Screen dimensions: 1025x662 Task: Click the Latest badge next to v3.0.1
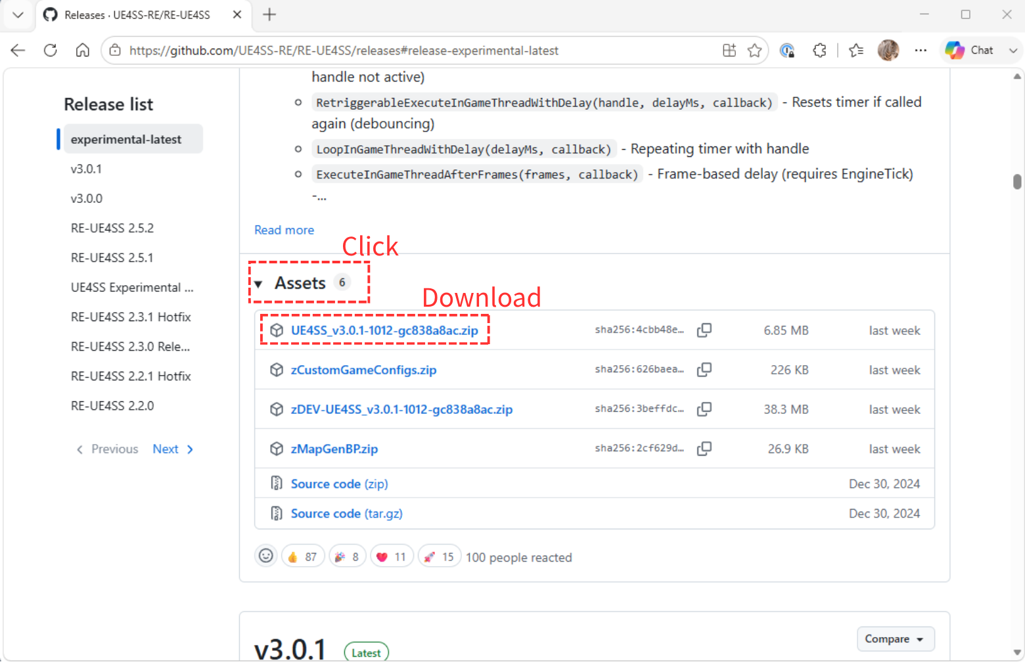367,652
